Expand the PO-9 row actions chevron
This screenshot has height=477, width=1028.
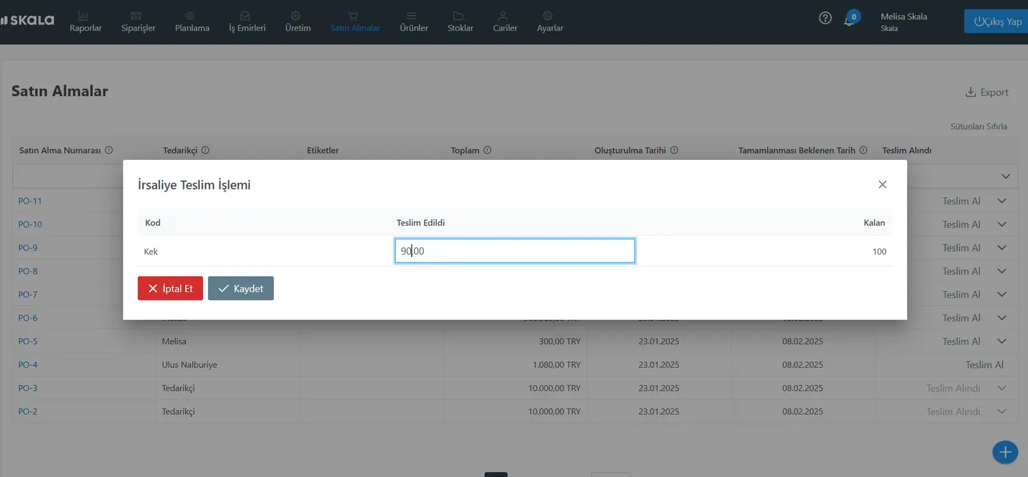[x=1002, y=248]
